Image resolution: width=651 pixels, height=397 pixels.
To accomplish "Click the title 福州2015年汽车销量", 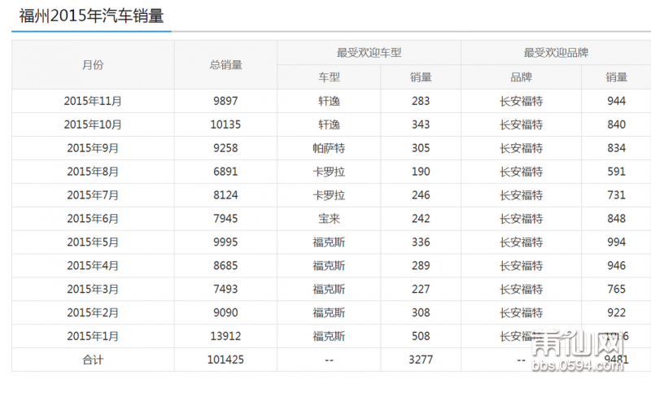I will click(x=91, y=15).
